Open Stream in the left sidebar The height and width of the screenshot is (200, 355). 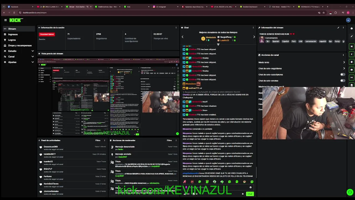19,29
